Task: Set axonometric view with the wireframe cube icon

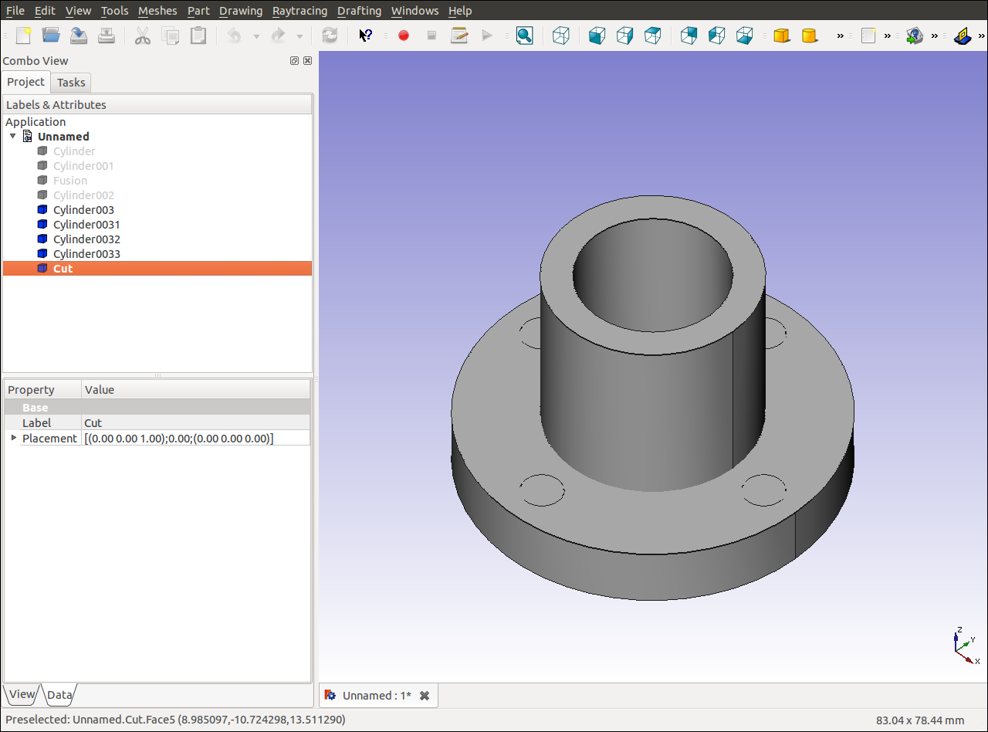Action: tap(561, 36)
